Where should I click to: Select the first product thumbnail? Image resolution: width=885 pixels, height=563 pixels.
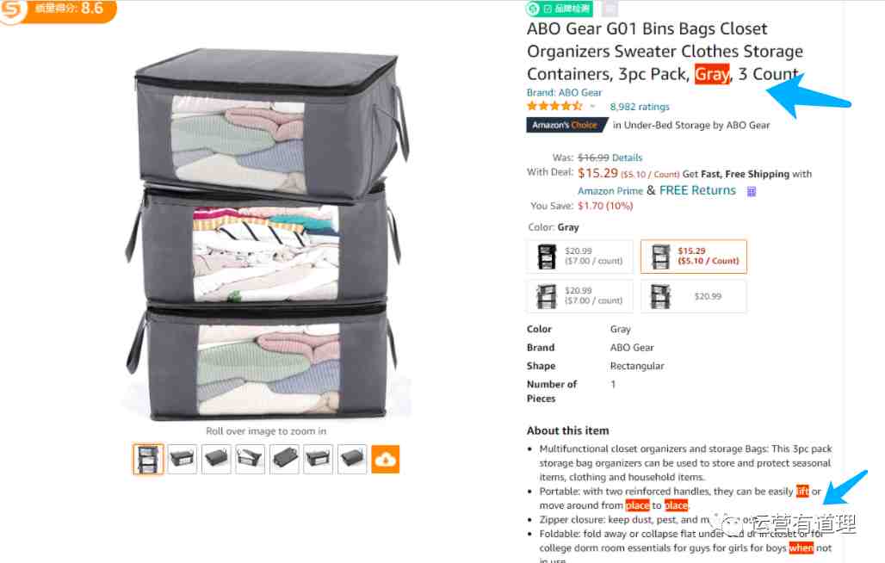click(x=148, y=459)
